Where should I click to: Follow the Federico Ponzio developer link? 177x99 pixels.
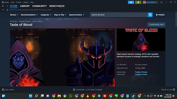pyautogui.click(x=141, y=72)
